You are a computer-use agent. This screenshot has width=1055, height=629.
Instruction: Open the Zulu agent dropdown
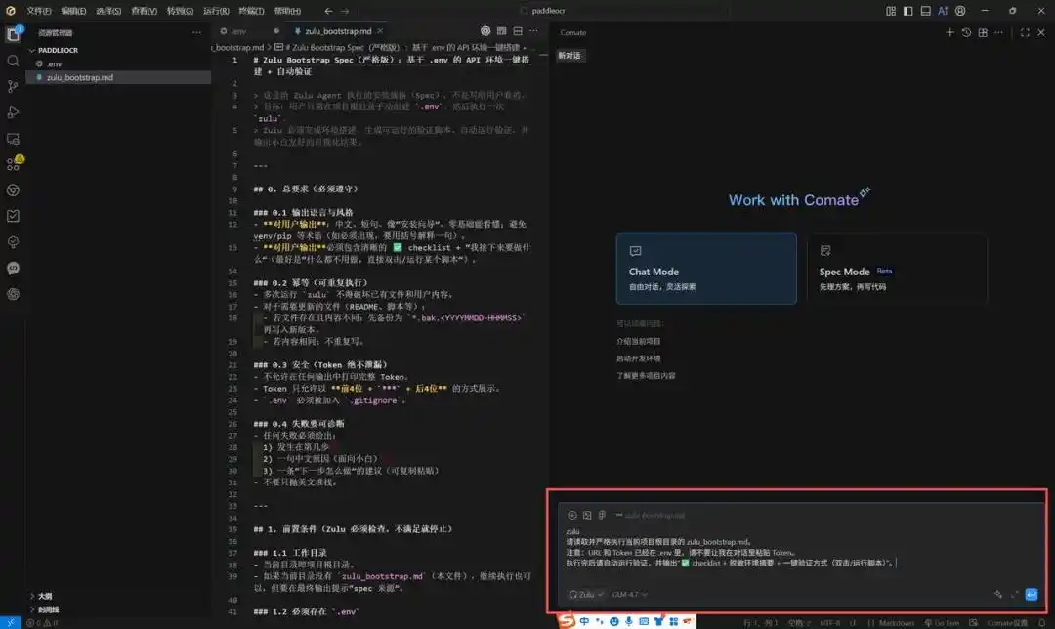[x=586, y=595]
